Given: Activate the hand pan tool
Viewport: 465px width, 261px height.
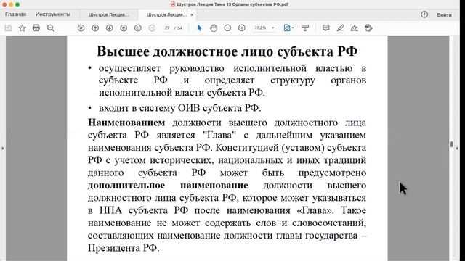Looking at the screenshot, I should [x=214, y=28].
